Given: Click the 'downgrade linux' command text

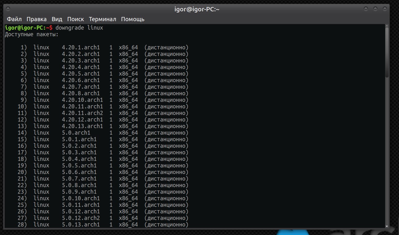Looking at the screenshot, I should point(79,28).
